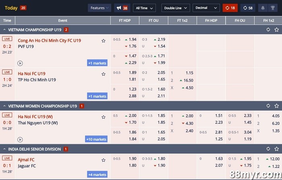Favorite the India Delhi Senior Division league star
This screenshot has width=282, height=180.
pos(277,149)
